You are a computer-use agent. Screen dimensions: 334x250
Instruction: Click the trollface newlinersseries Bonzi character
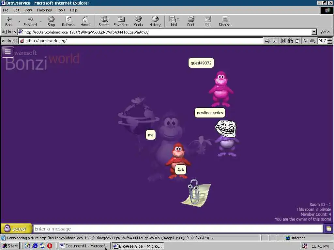pos(226,138)
